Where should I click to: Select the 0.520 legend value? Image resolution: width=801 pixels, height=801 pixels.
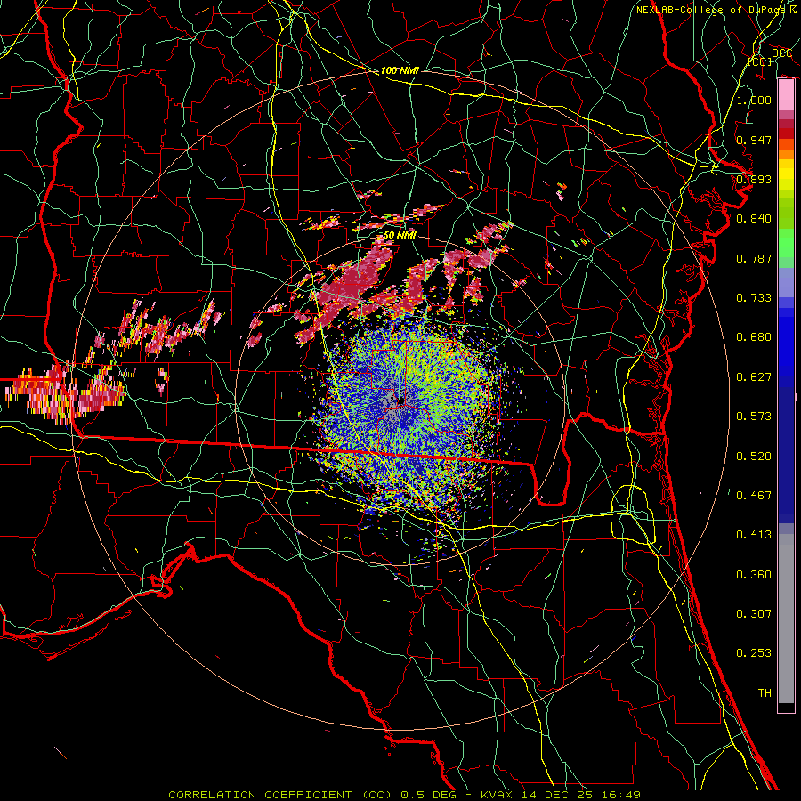(754, 457)
